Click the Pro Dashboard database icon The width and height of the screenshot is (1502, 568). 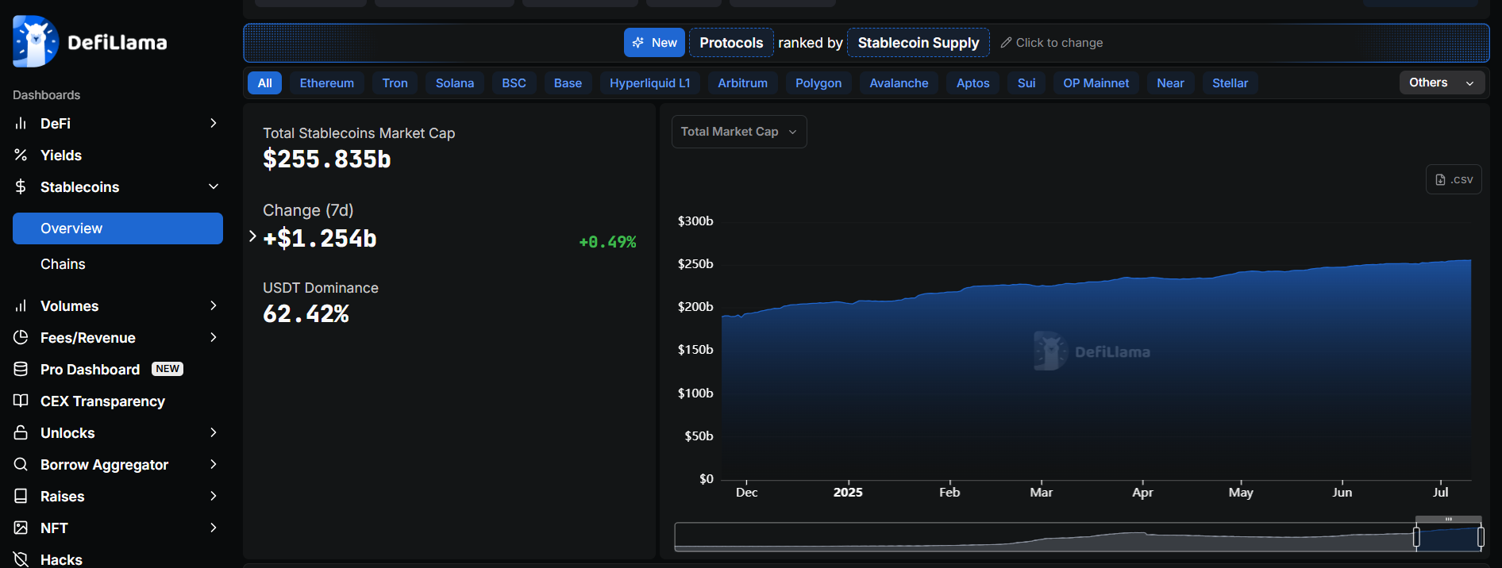21,370
